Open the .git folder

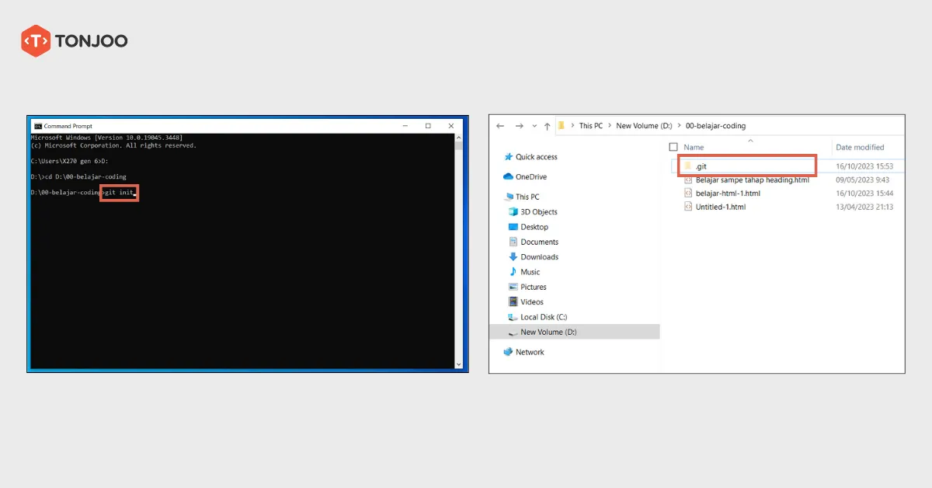tap(701, 166)
